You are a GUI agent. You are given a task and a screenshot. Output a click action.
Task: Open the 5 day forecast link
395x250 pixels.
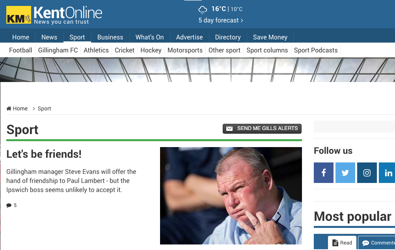[x=221, y=21]
